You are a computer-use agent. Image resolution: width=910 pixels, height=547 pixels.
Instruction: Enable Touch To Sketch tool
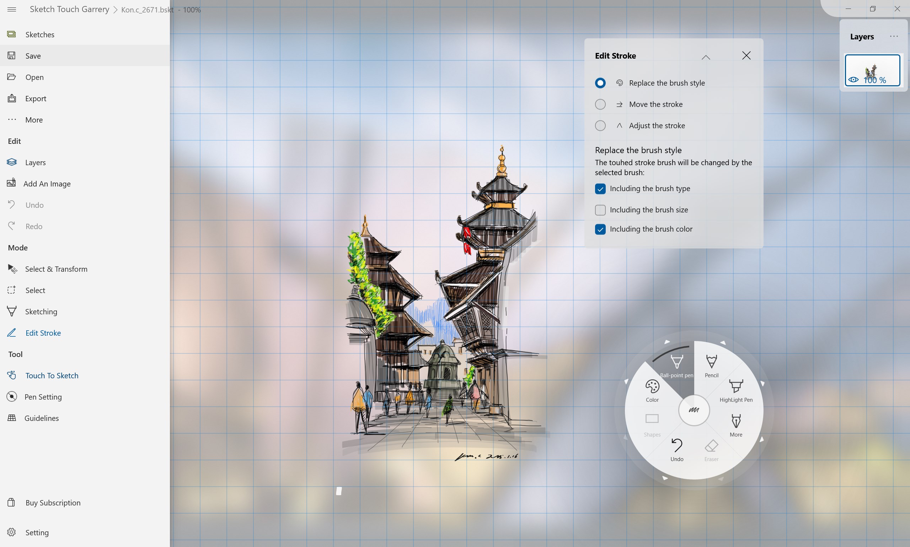[51, 375]
